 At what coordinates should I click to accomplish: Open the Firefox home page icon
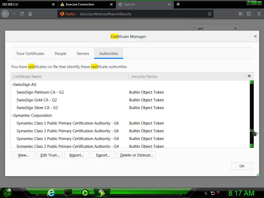tap(30, 14)
